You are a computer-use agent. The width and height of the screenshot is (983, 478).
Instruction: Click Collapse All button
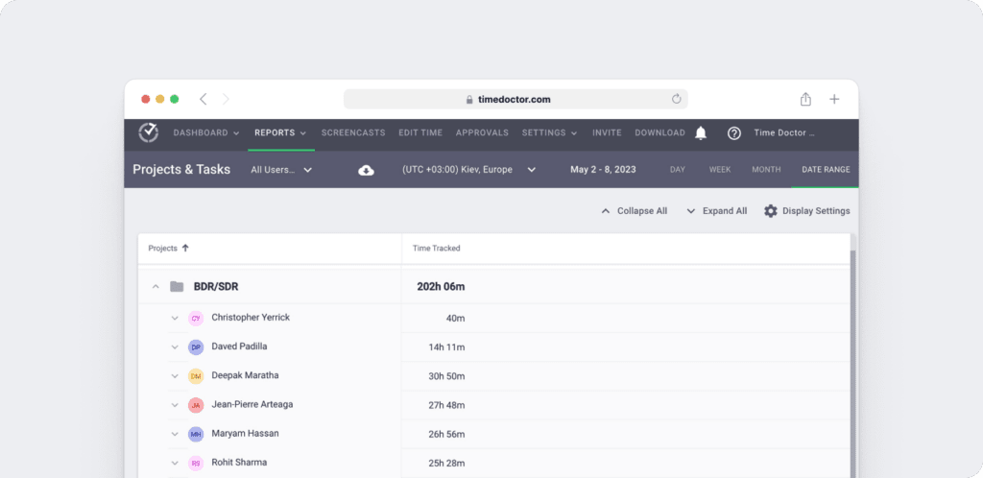point(634,211)
